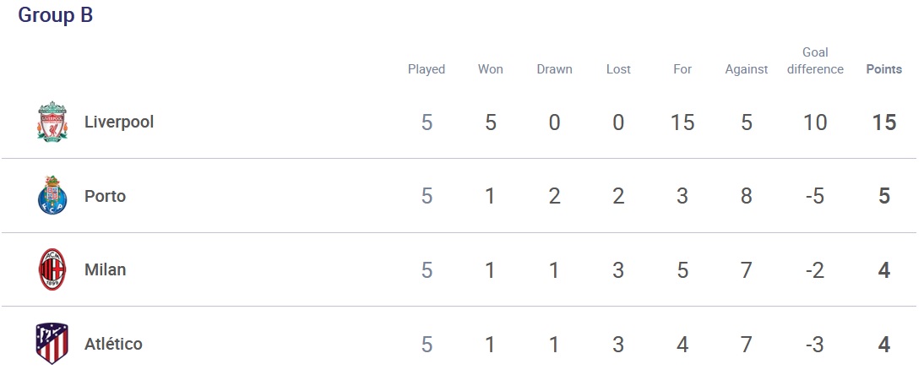Click the Porto club crest
Image resolution: width=924 pixels, height=386 pixels.
[52, 196]
